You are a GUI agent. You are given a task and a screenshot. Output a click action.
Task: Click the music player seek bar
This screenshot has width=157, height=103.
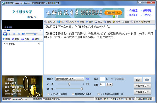(23, 30)
